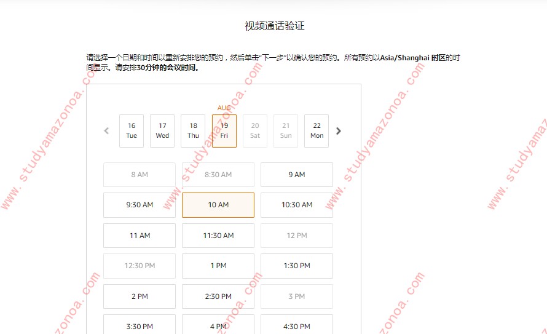The image size is (547, 334).
Task: Pick the 1:30 PM time slot
Action: [x=297, y=266]
